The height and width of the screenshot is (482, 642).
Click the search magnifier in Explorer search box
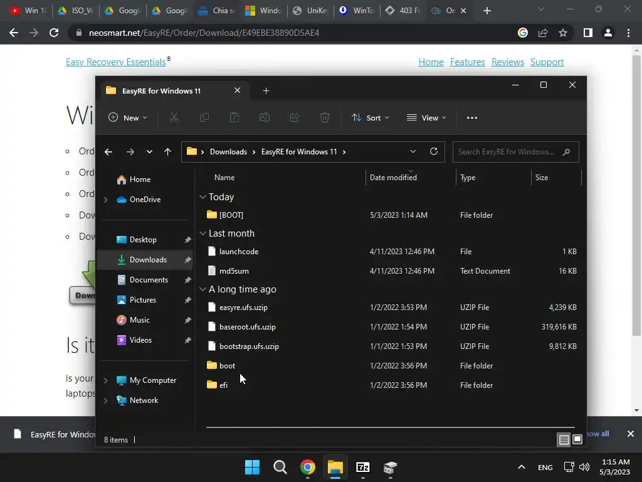(566, 152)
